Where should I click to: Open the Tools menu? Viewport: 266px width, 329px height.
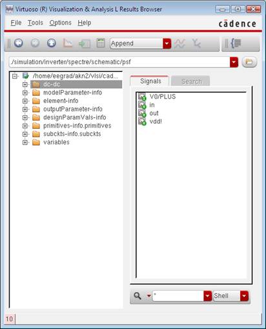pyautogui.click(x=36, y=23)
